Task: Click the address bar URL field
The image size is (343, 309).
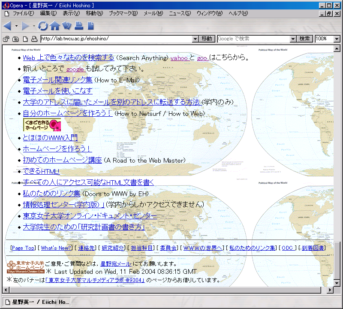Action: [117, 39]
